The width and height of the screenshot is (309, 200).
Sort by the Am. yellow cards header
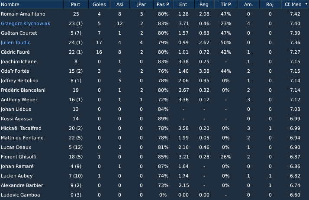click(x=248, y=4)
